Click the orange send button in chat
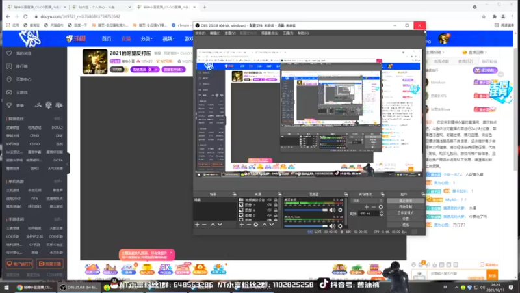 point(493,275)
